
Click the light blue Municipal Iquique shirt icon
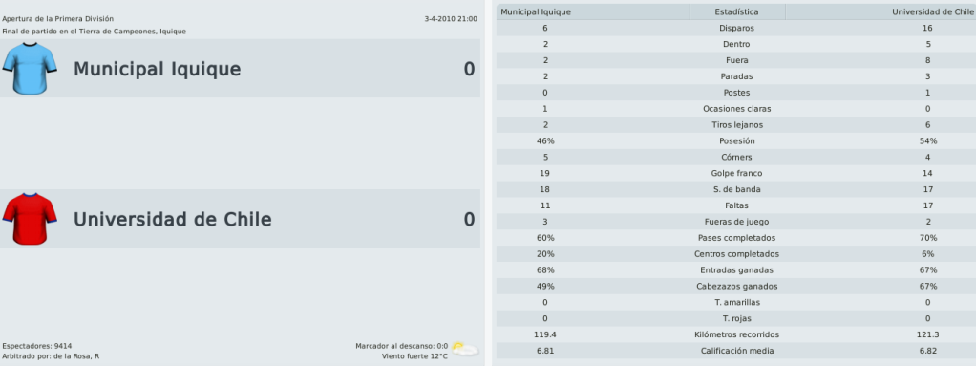30,69
